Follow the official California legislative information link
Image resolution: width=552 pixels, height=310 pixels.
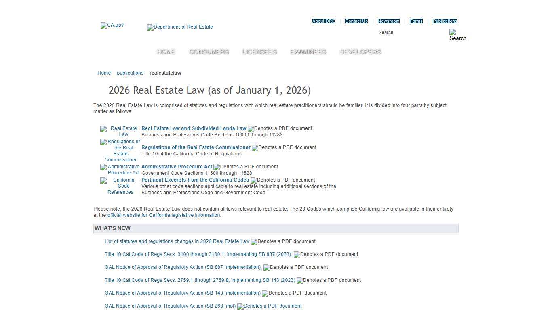[x=163, y=215]
